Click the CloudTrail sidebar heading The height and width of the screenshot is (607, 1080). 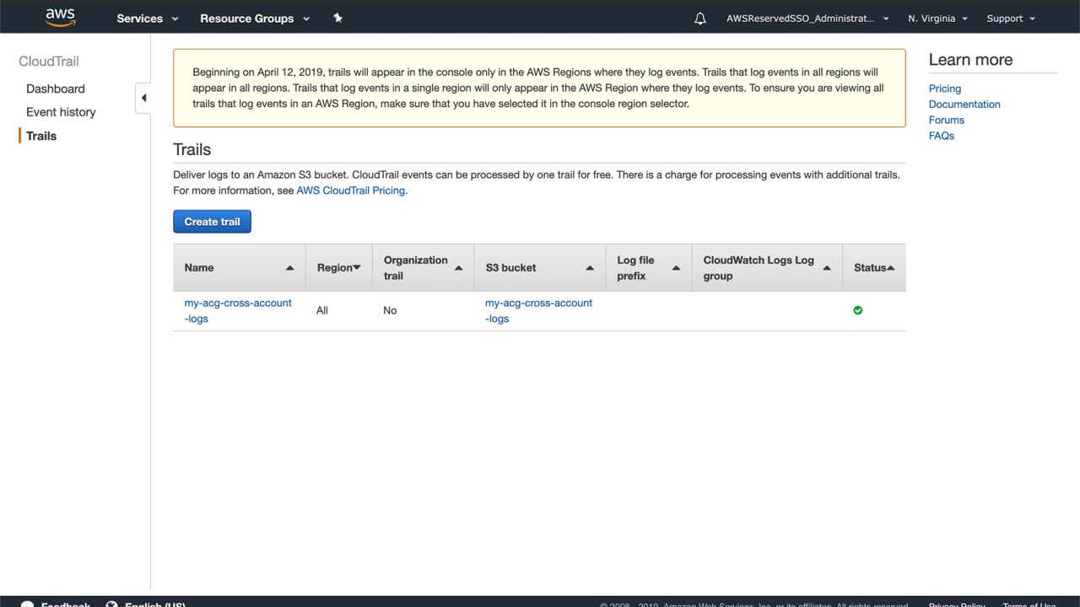coord(49,62)
